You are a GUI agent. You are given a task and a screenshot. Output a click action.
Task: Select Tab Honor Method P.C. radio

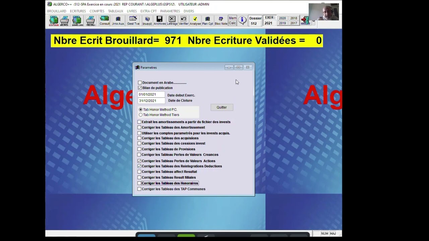(x=140, y=109)
